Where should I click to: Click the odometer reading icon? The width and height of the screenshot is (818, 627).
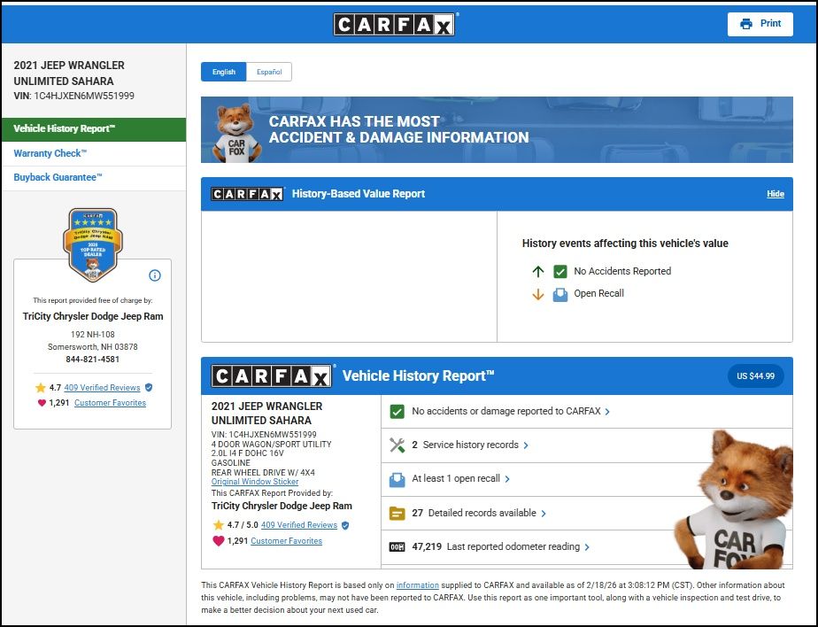[x=397, y=547]
